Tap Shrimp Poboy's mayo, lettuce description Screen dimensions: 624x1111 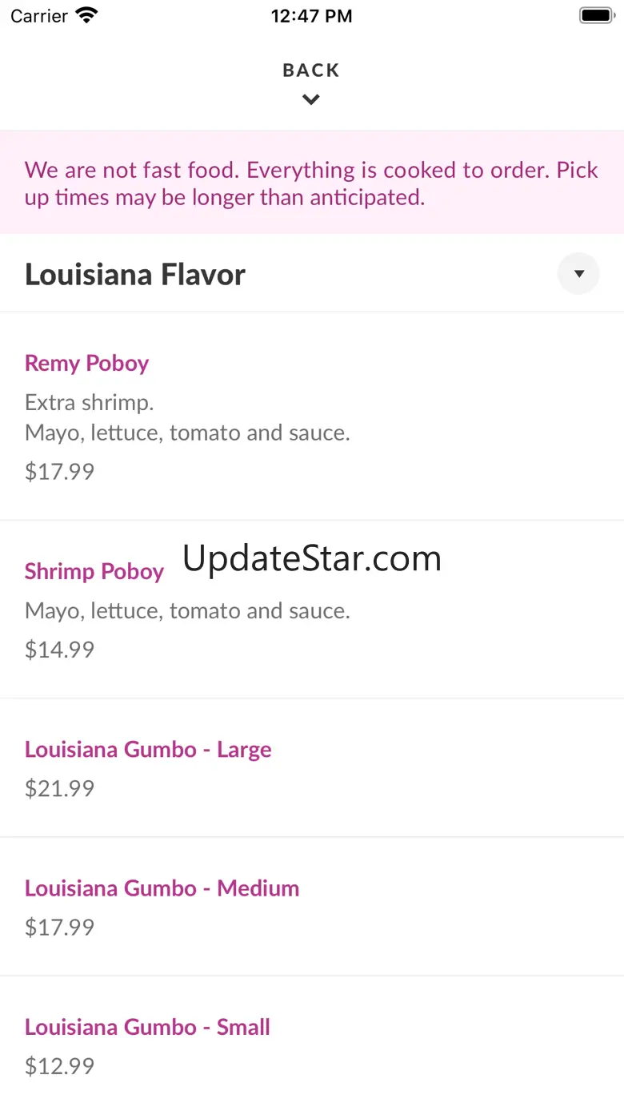click(x=187, y=611)
